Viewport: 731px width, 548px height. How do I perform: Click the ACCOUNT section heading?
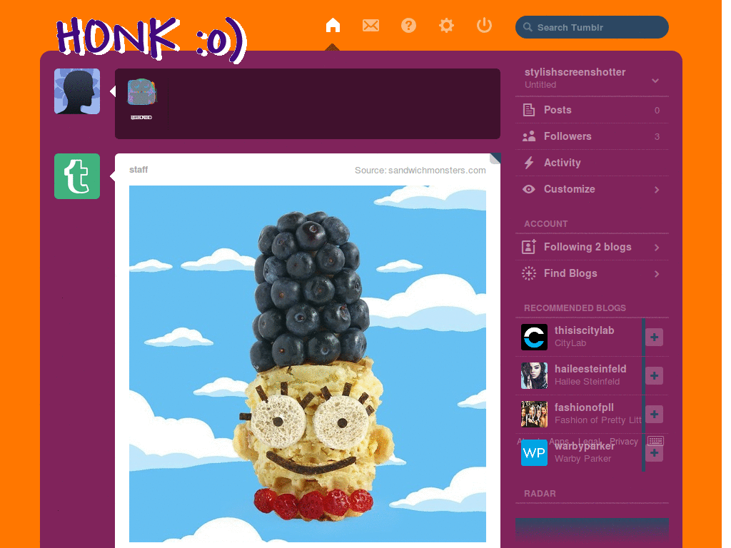point(545,223)
